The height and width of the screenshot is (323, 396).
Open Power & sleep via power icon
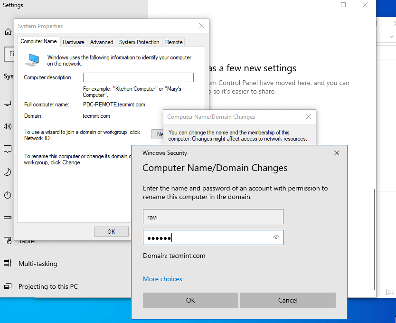click(x=8, y=195)
